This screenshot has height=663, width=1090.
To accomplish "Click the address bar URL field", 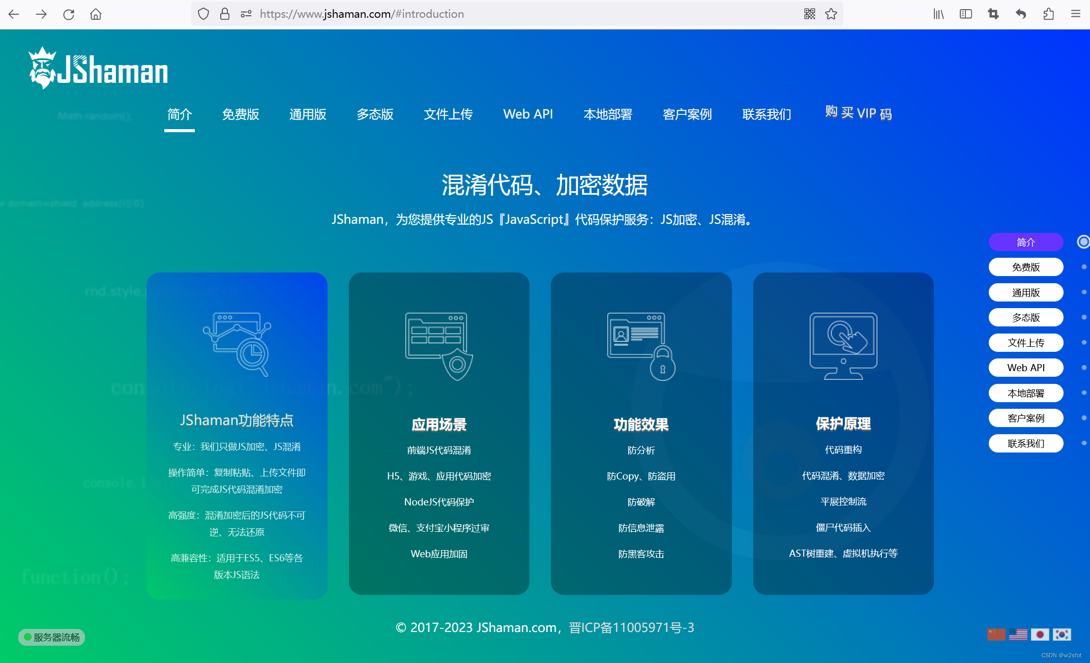I will [x=362, y=14].
